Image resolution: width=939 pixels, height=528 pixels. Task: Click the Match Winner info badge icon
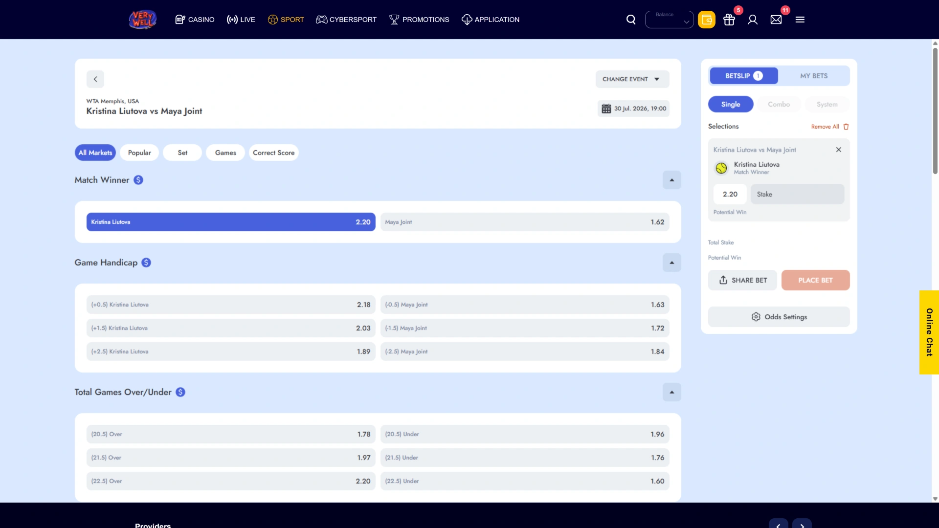click(x=138, y=180)
